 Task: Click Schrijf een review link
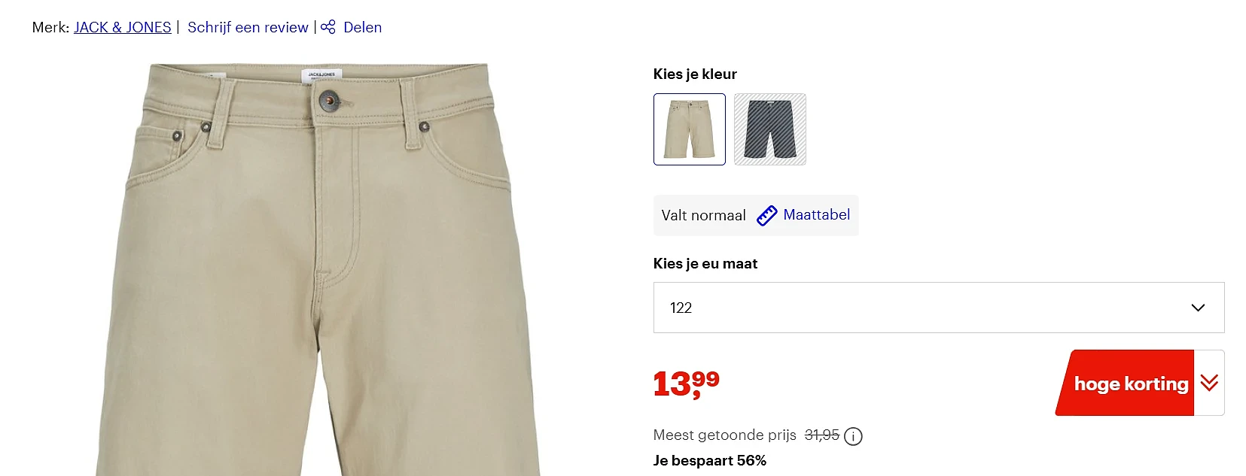pos(248,27)
